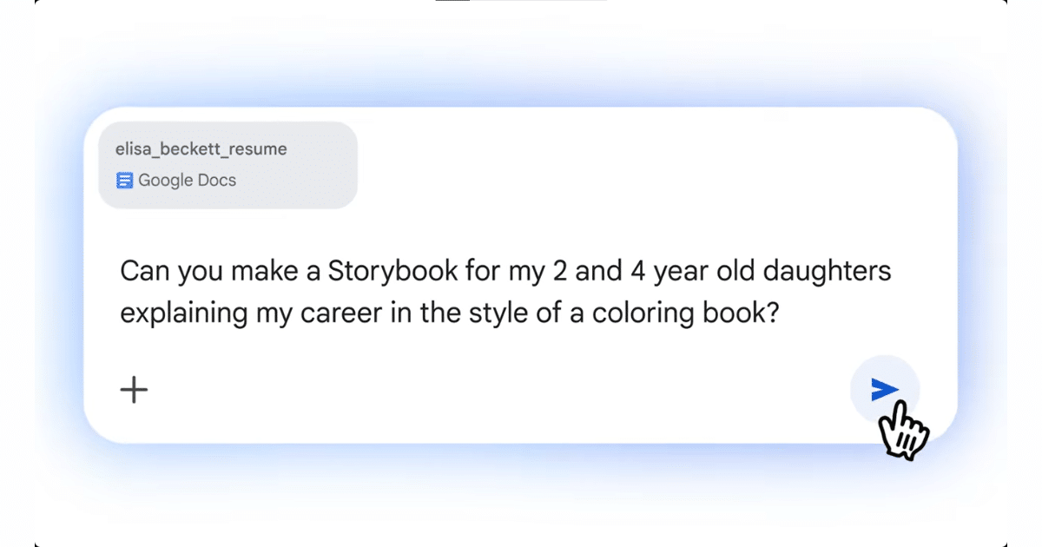Click the elisa_beckett_resume file name text
Screen dimensions: 1042x547
pyautogui.click(x=201, y=149)
